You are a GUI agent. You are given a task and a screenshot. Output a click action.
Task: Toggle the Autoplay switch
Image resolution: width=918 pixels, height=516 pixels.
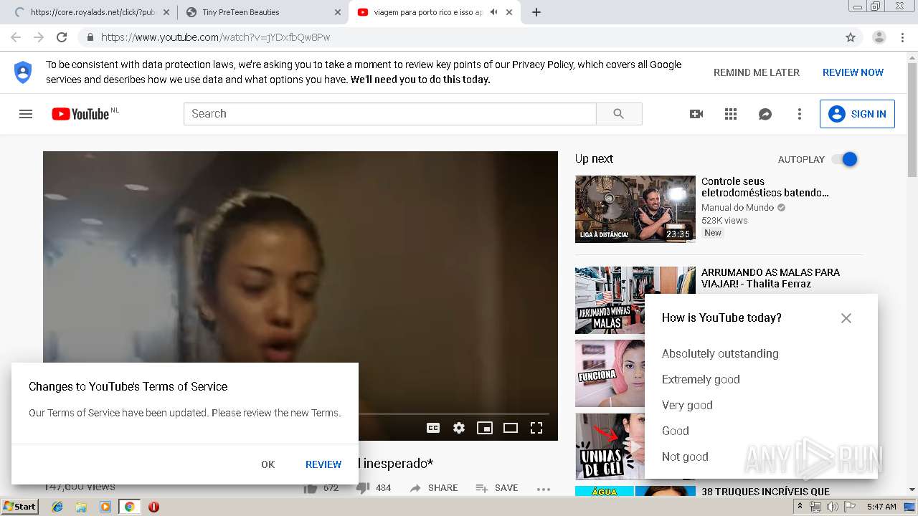coord(845,159)
